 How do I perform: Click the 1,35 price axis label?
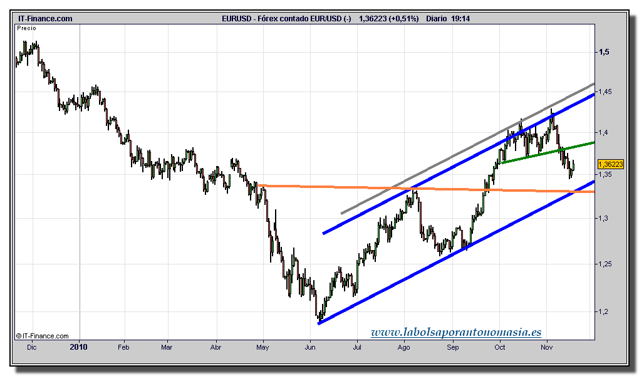click(605, 174)
